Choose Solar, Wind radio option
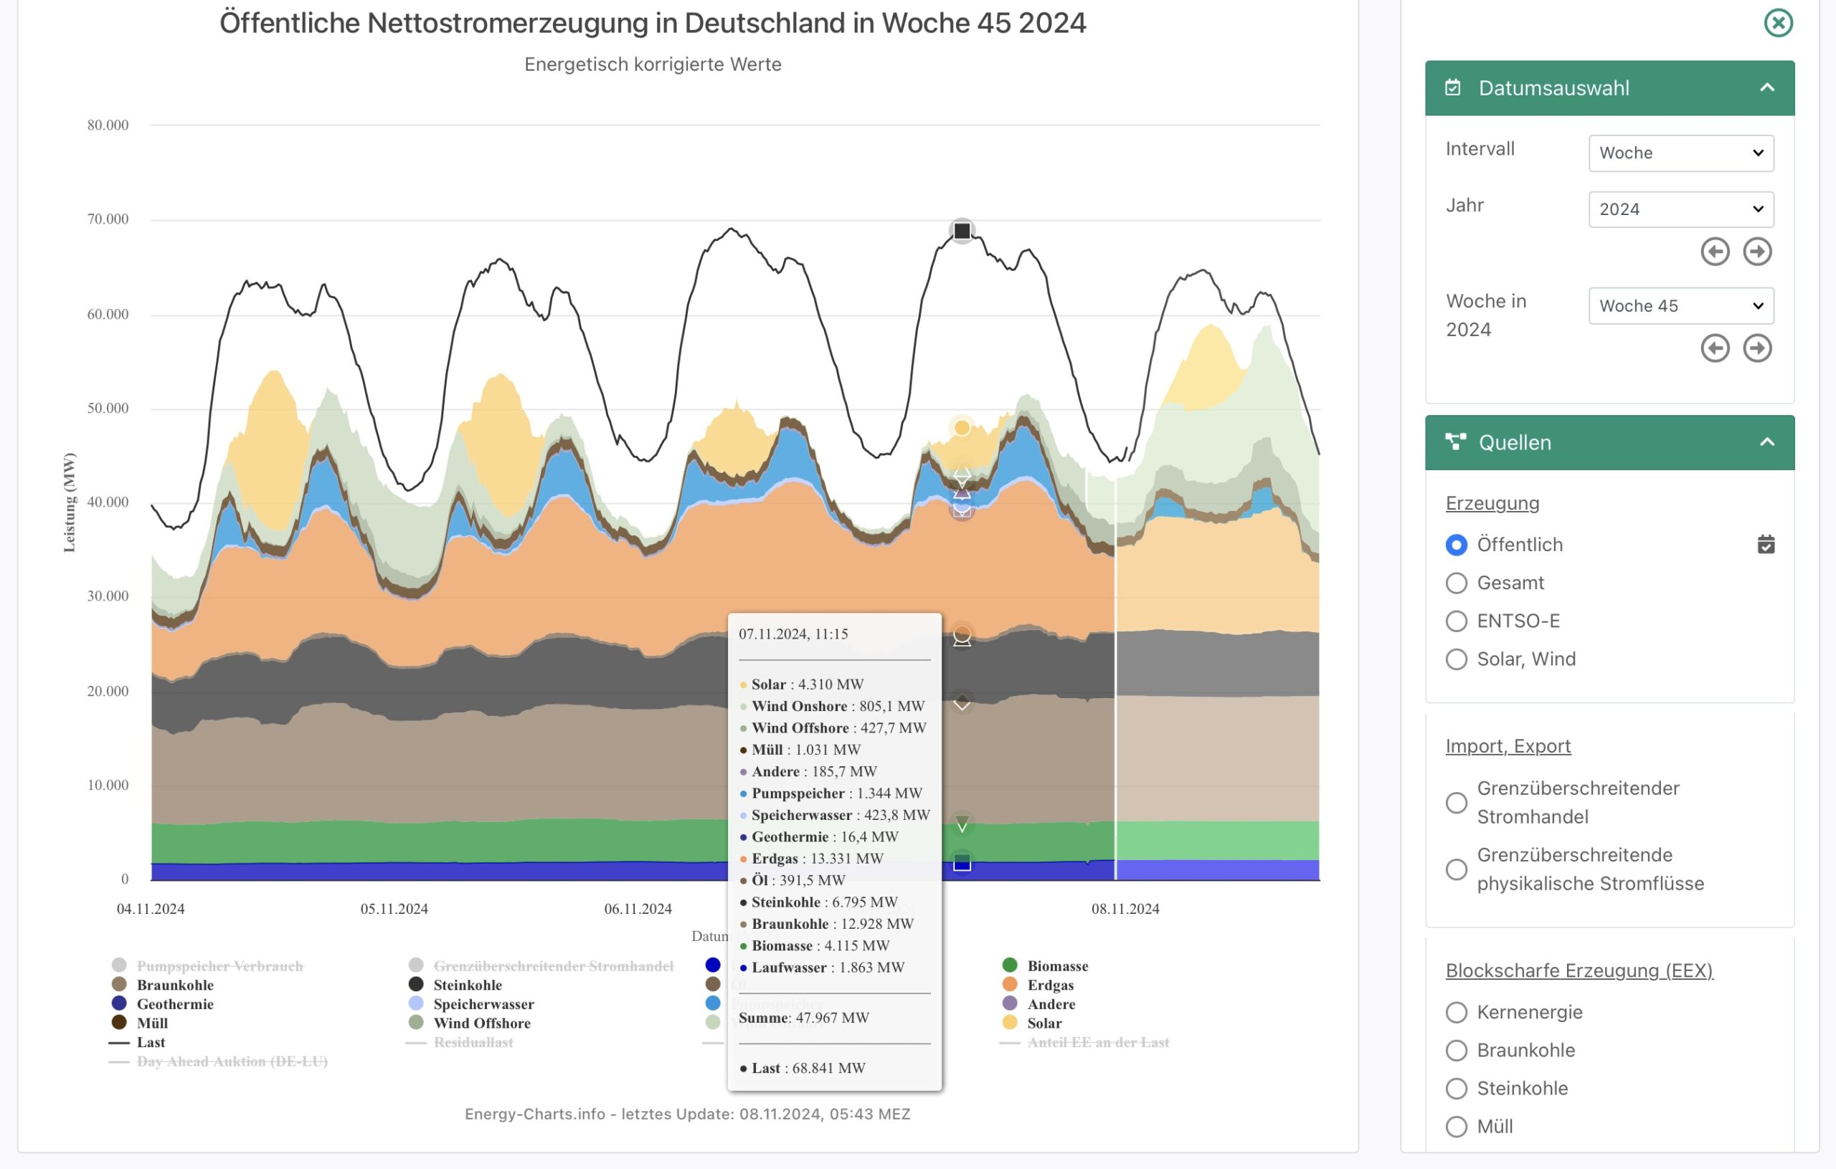 click(x=1457, y=659)
